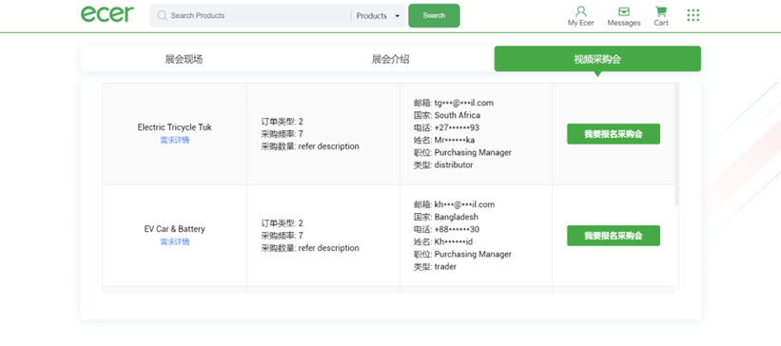Open My Ecer account icon
The width and height of the screenshot is (781, 346).
pyautogui.click(x=581, y=11)
